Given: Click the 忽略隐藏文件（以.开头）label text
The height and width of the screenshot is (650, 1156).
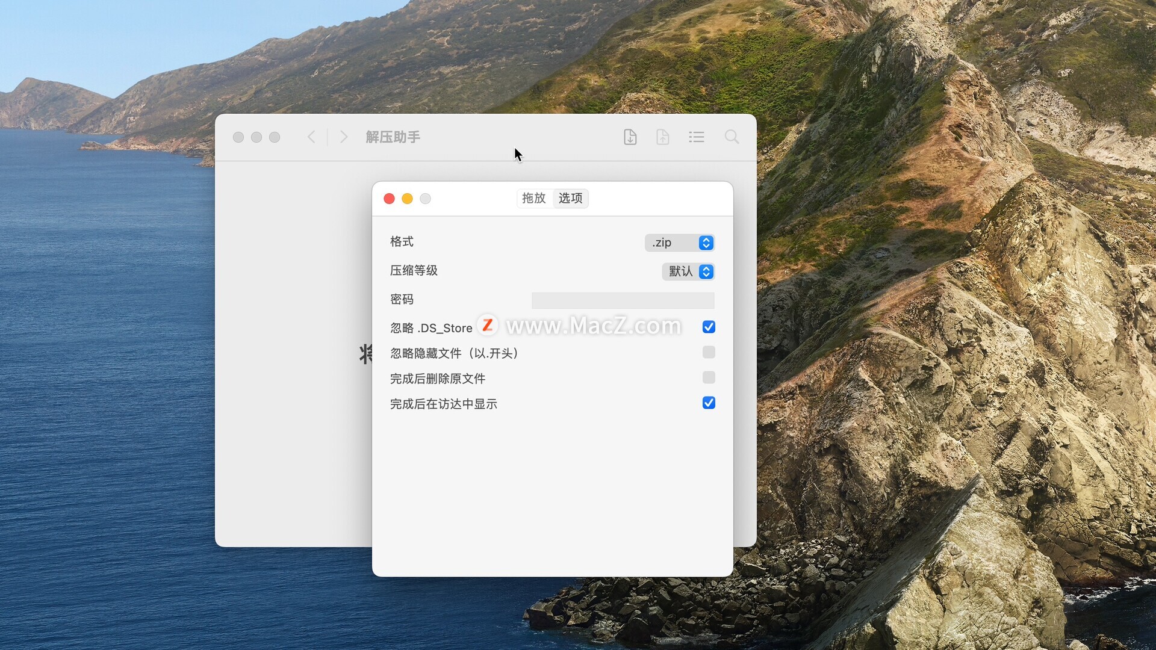Looking at the screenshot, I should [455, 353].
